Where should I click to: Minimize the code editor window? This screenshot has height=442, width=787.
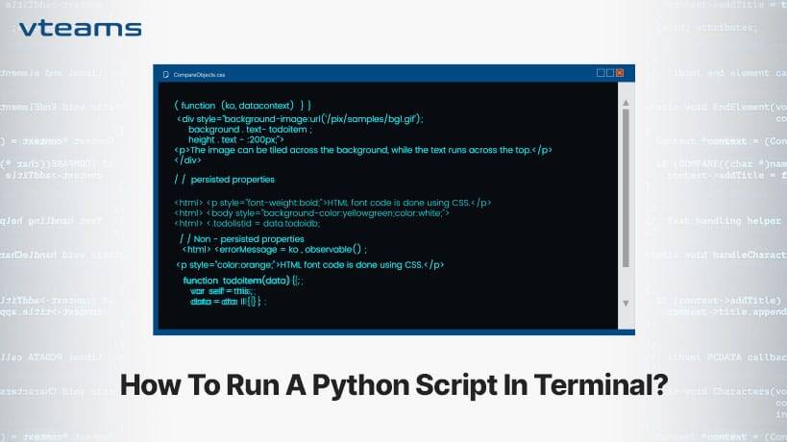600,72
